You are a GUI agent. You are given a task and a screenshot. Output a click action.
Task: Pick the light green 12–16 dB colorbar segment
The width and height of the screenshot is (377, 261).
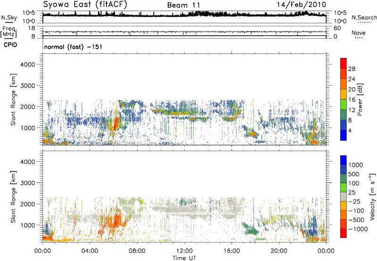pyautogui.click(x=344, y=104)
